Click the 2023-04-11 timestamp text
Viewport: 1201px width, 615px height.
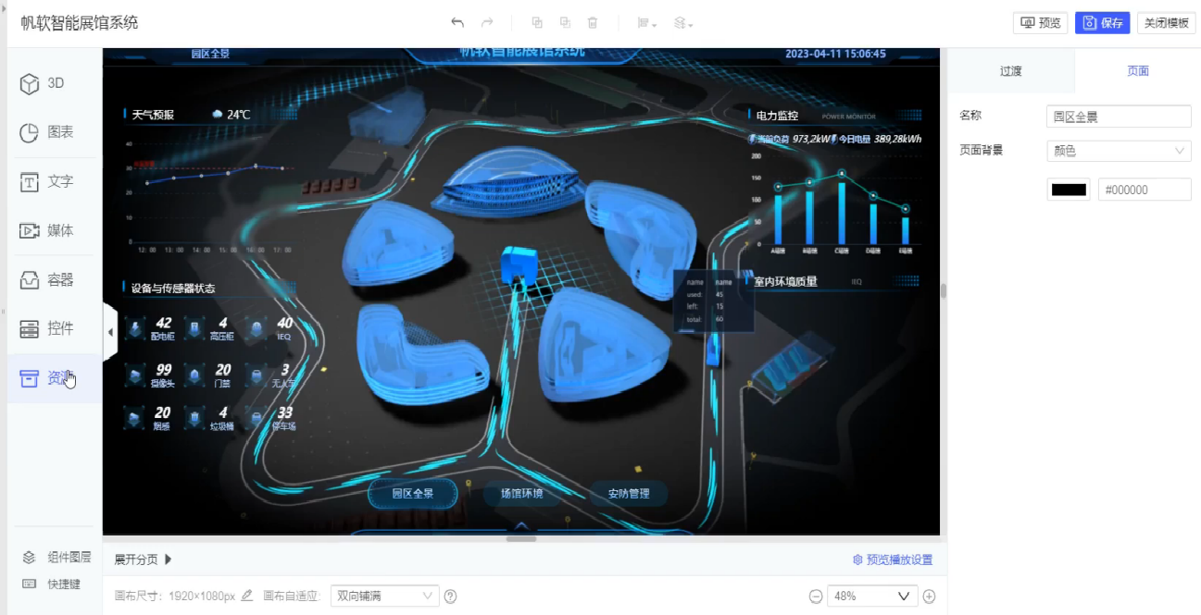click(836, 54)
